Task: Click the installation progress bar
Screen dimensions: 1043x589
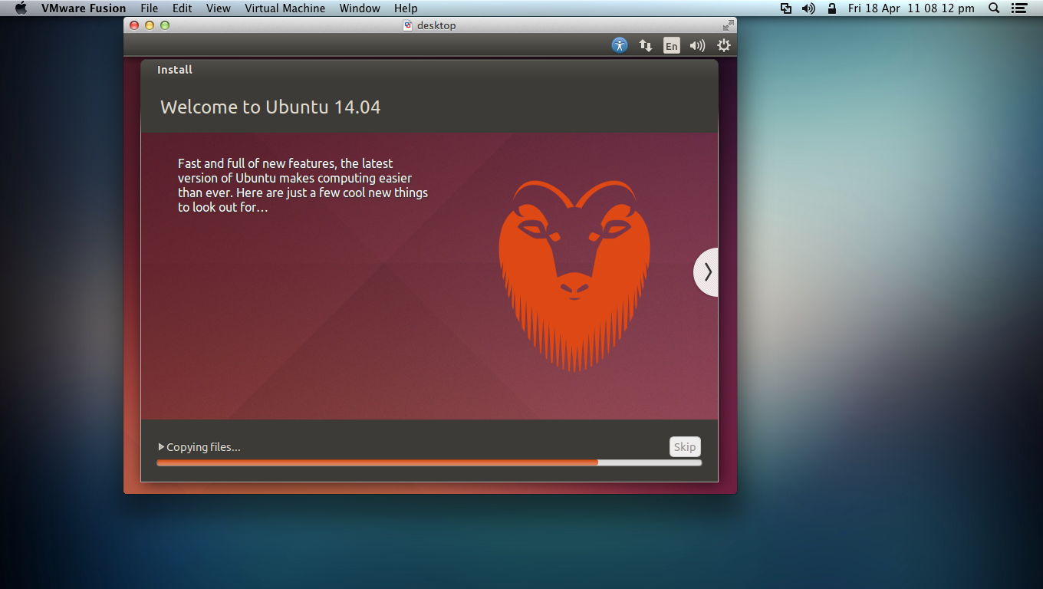Action: (429, 462)
